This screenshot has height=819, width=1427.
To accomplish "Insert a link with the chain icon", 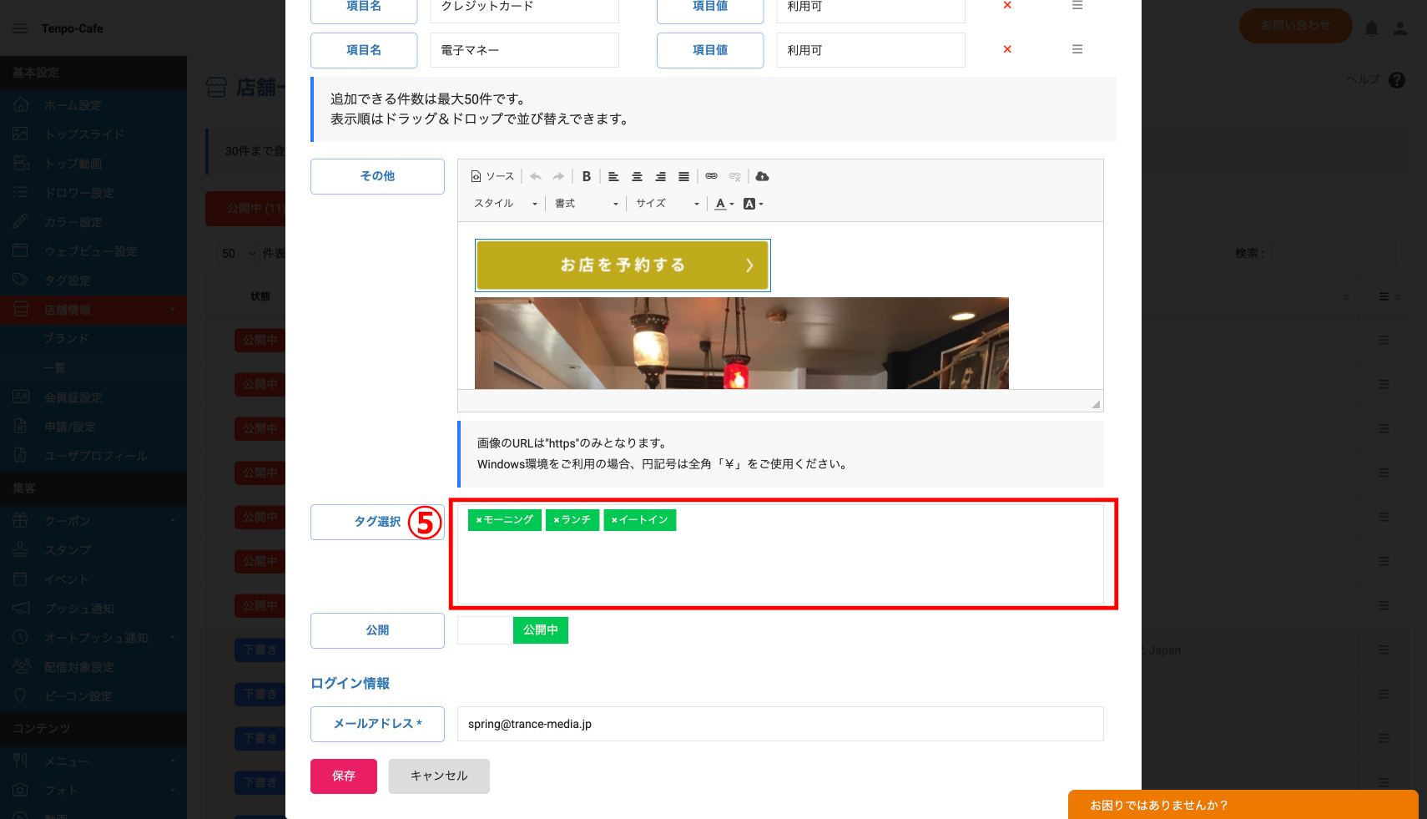I will pyautogui.click(x=711, y=176).
